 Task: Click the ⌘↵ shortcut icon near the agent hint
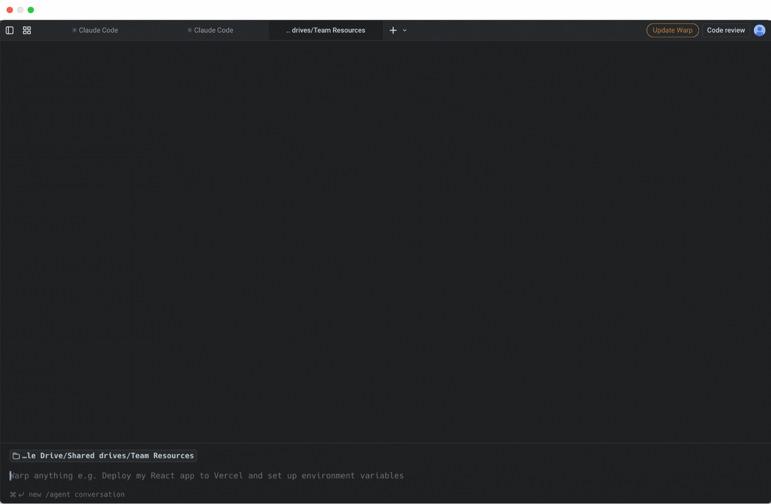tap(16, 494)
